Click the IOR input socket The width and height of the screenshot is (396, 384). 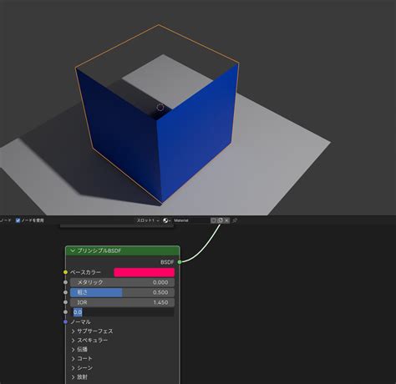[65, 302]
